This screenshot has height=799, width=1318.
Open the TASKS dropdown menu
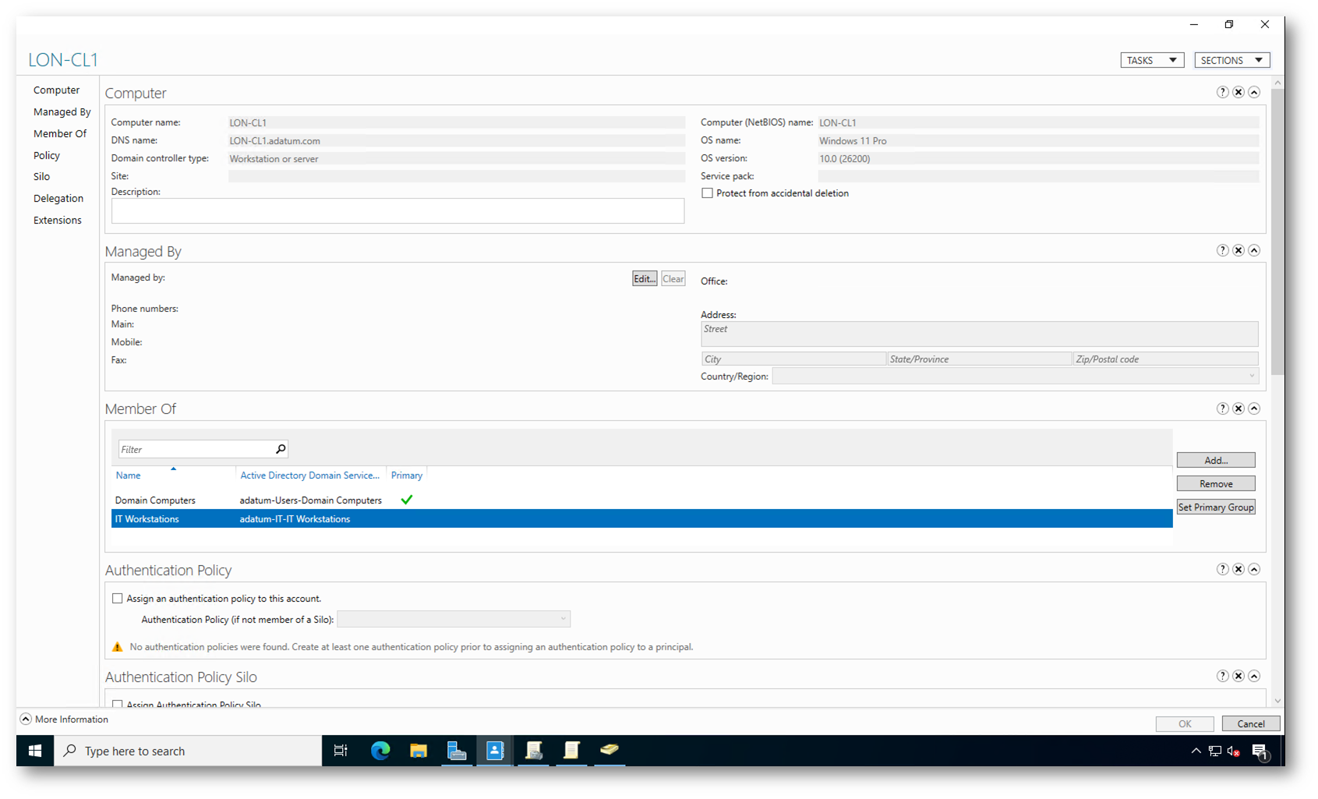tap(1152, 60)
